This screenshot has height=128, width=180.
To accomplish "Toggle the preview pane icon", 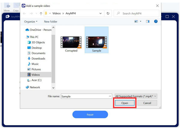I will 147,22.
